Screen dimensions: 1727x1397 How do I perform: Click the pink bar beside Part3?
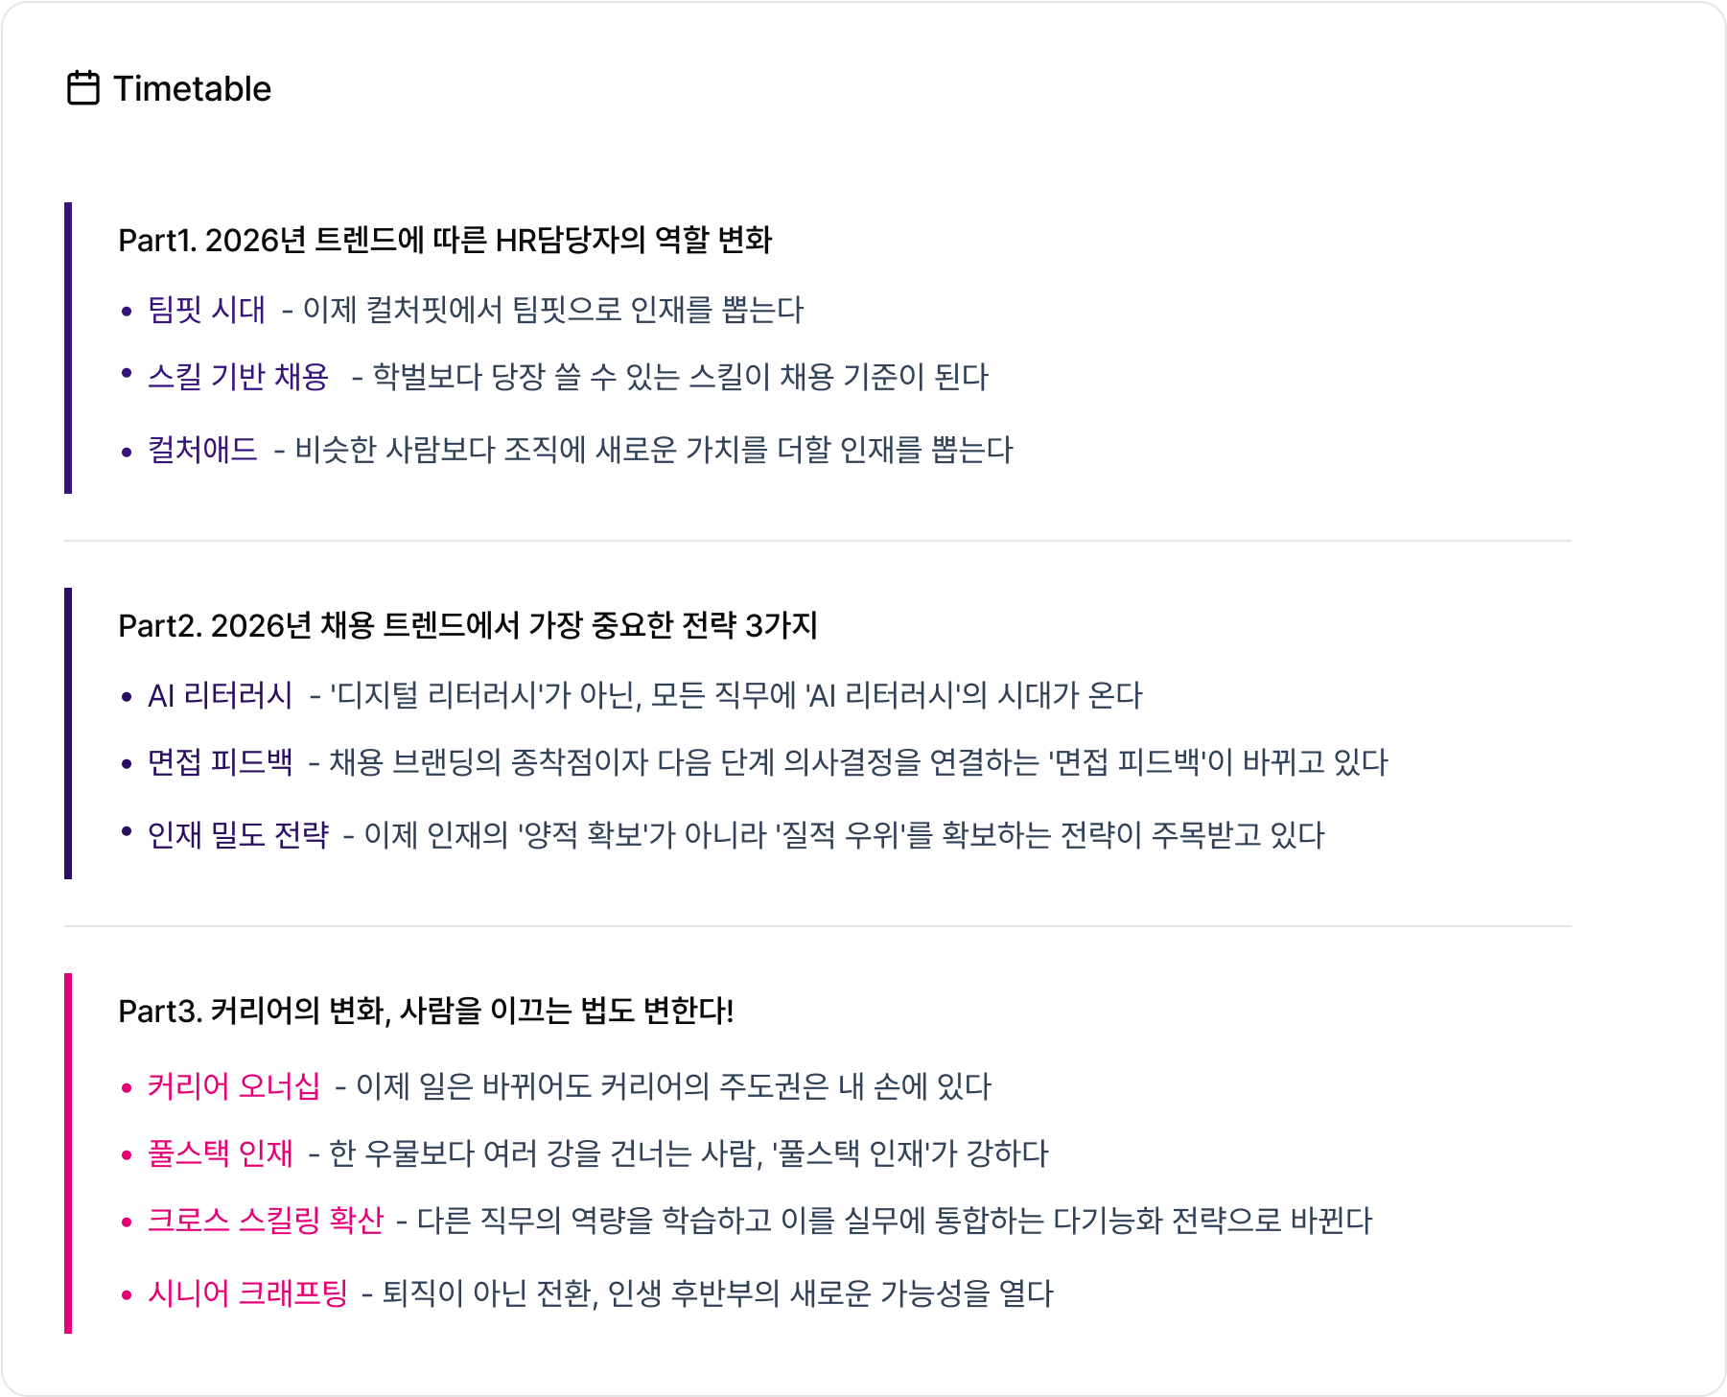pyautogui.click(x=68, y=1153)
